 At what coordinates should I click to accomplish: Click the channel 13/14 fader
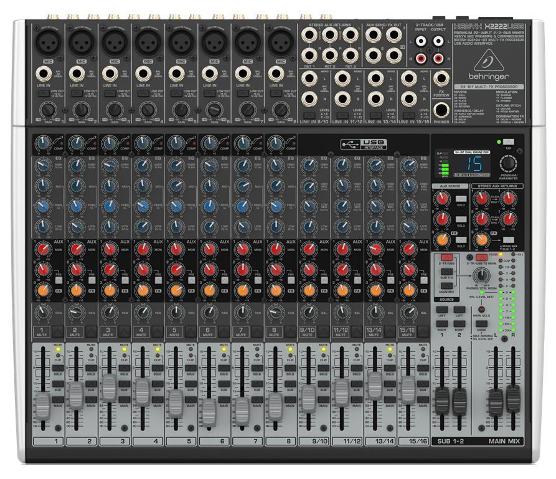[x=375, y=386]
